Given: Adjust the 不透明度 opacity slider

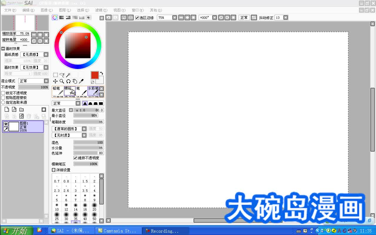Looking at the screenshot, I should point(33,87).
